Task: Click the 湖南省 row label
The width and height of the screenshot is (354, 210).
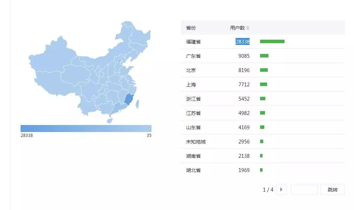Action: [x=193, y=156]
